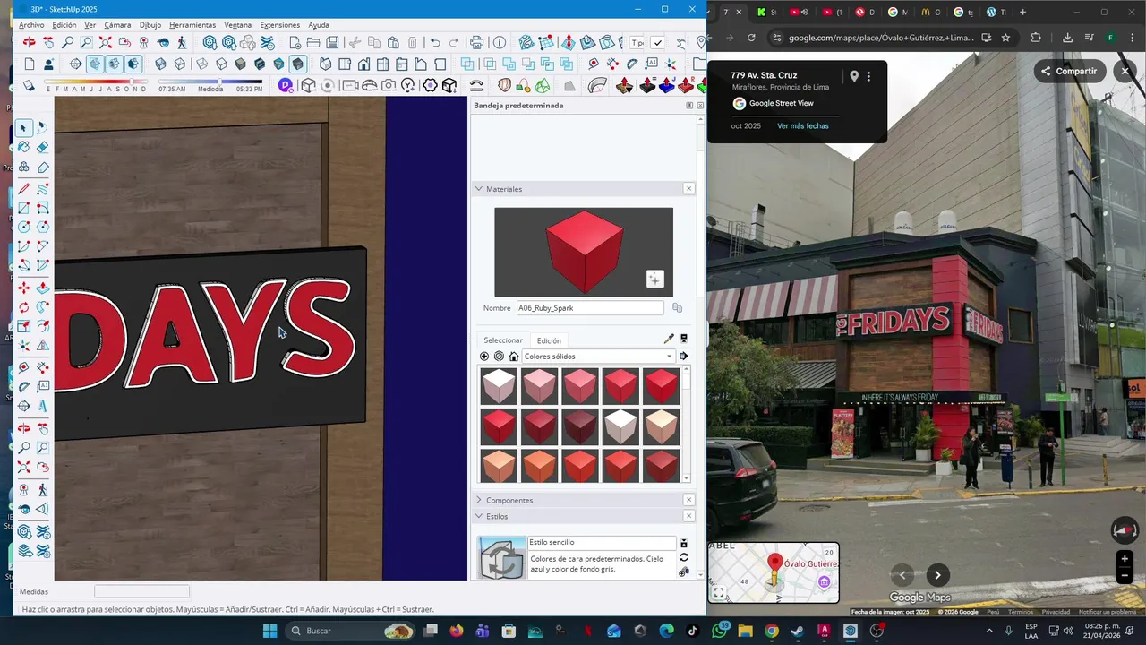Zoom in on Street View
1146x645 pixels.
pos(1125,558)
